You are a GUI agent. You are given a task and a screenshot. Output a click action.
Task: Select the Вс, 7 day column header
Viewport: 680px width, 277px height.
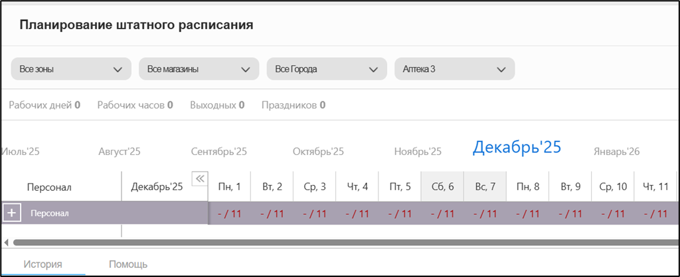tap(485, 186)
